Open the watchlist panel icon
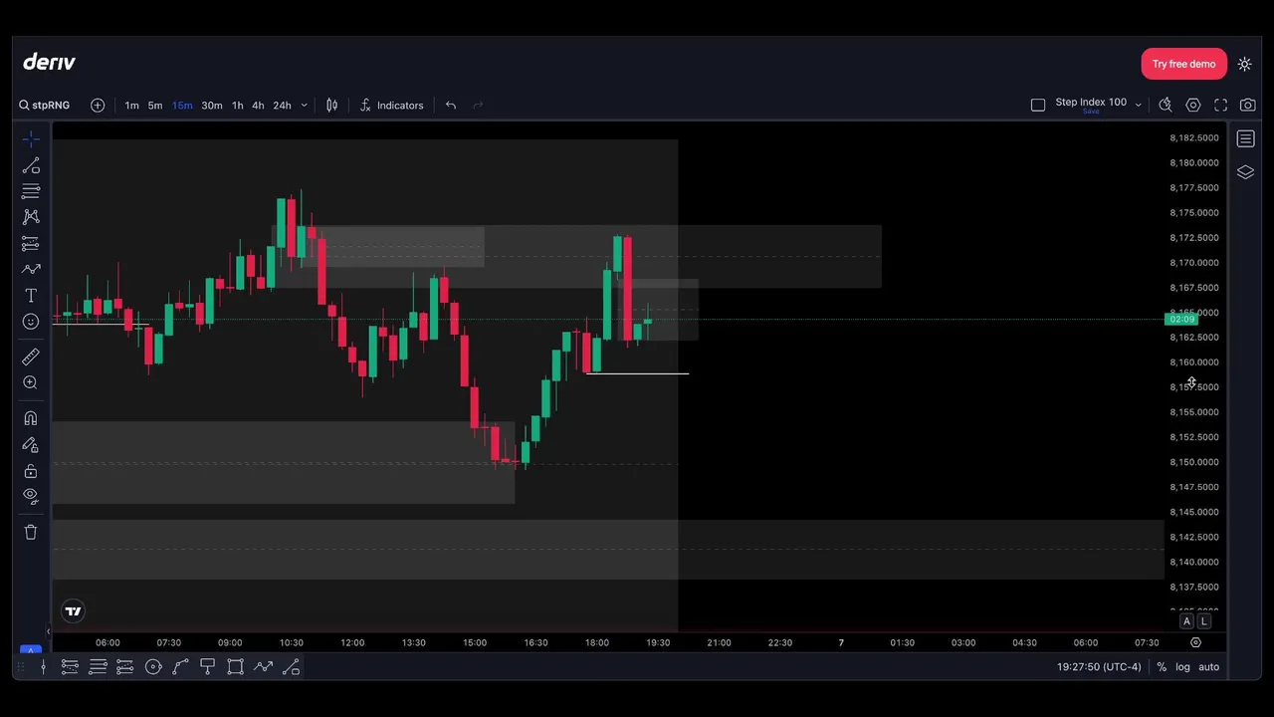 (x=1246, y=139)
